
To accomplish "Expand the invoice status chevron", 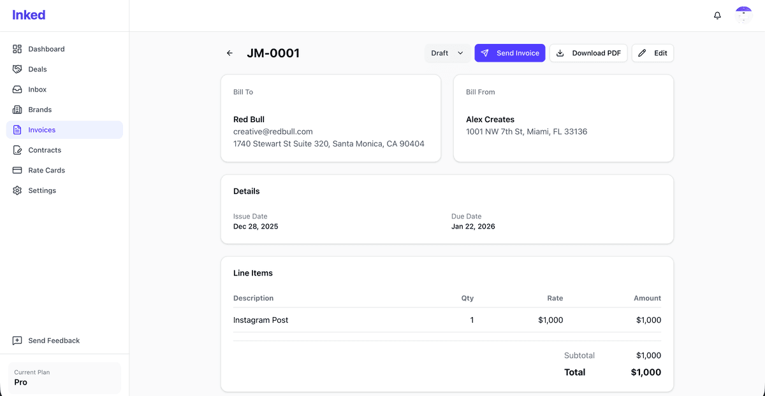I will point(461,53).
